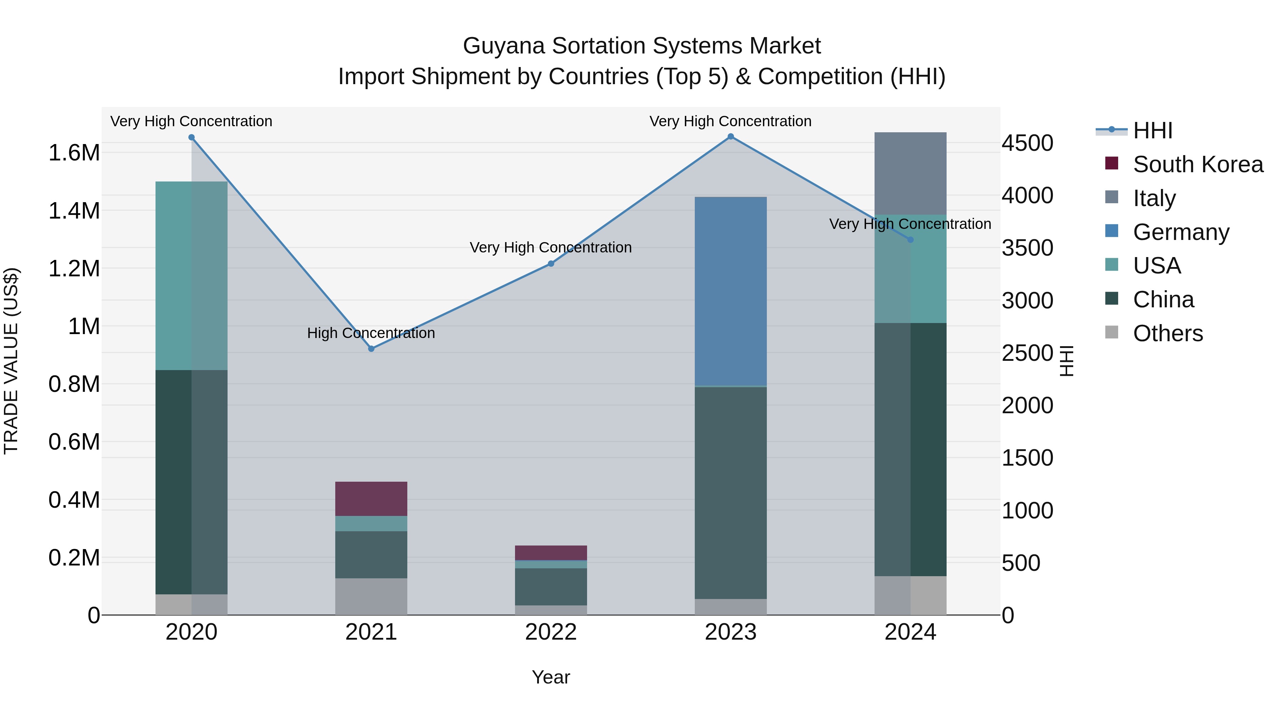Screen dimensions: 1284x722
Task: Click the Italy bar segment in 2024
Action: [911, 173]
